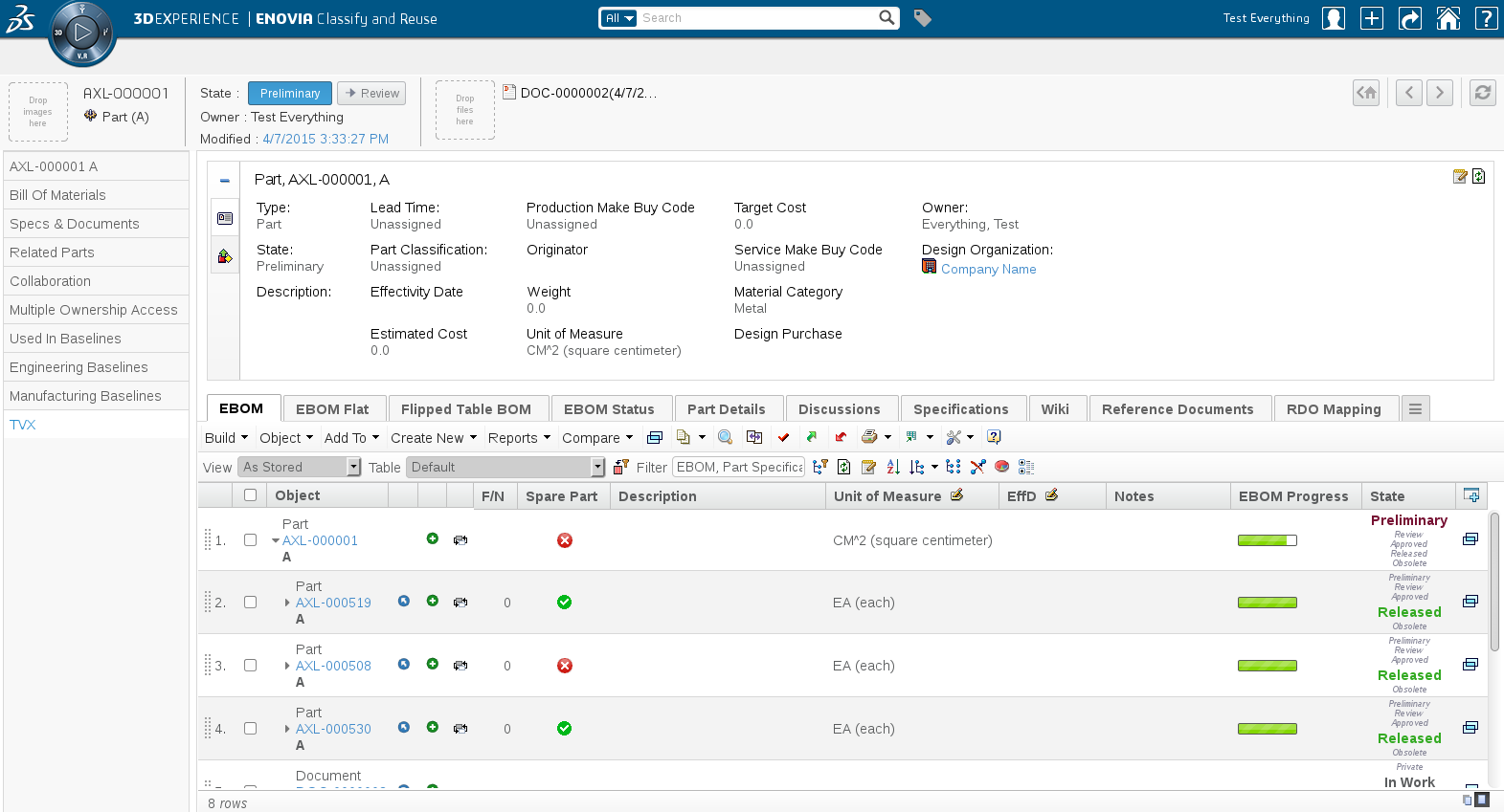Viewport: 1504px width, 812px height.
Task: Click the home icon in top bar
Action: (1448, 18)
